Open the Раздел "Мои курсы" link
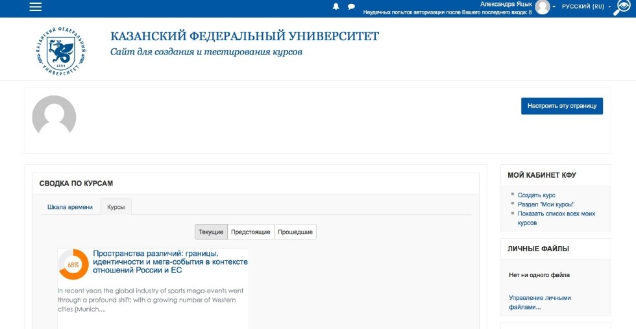This screenshot has height=329, width=636. click(546, 204)
